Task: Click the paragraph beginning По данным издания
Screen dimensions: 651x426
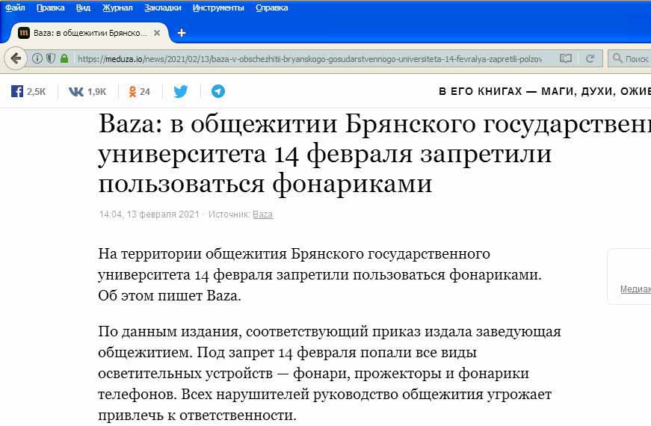Action: [329, 373]
